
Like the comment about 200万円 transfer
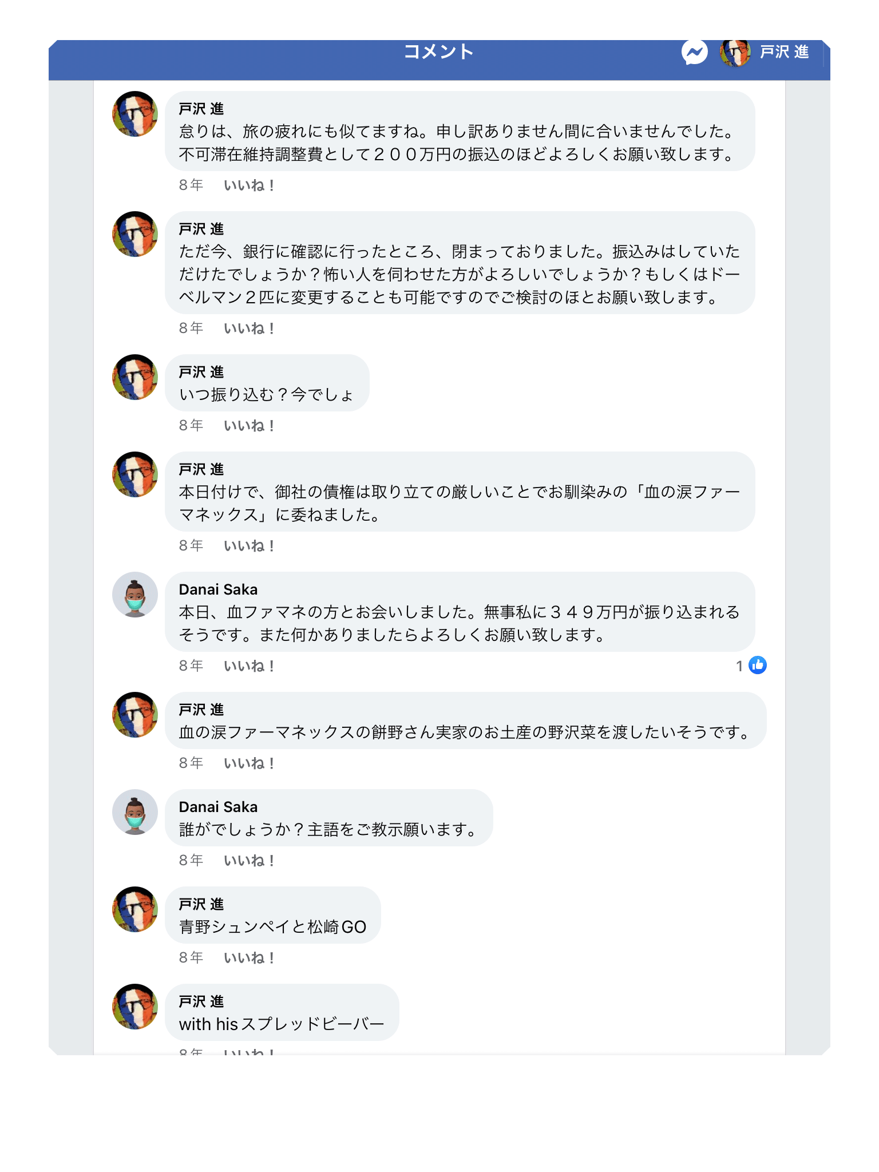[249, 185]
